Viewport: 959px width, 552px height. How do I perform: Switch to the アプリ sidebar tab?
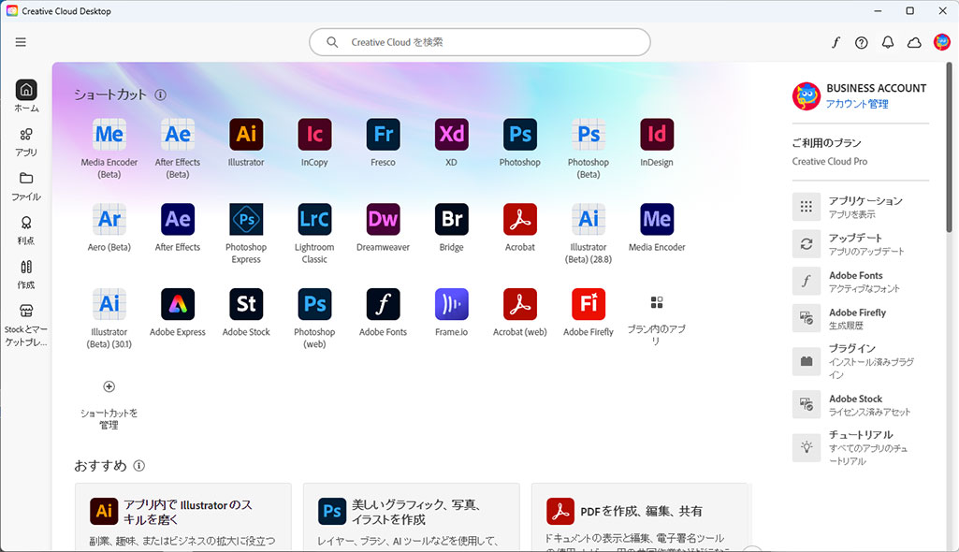26,141
